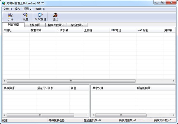Open the 设置 settings toolbar icon

[x=26, y=17]
